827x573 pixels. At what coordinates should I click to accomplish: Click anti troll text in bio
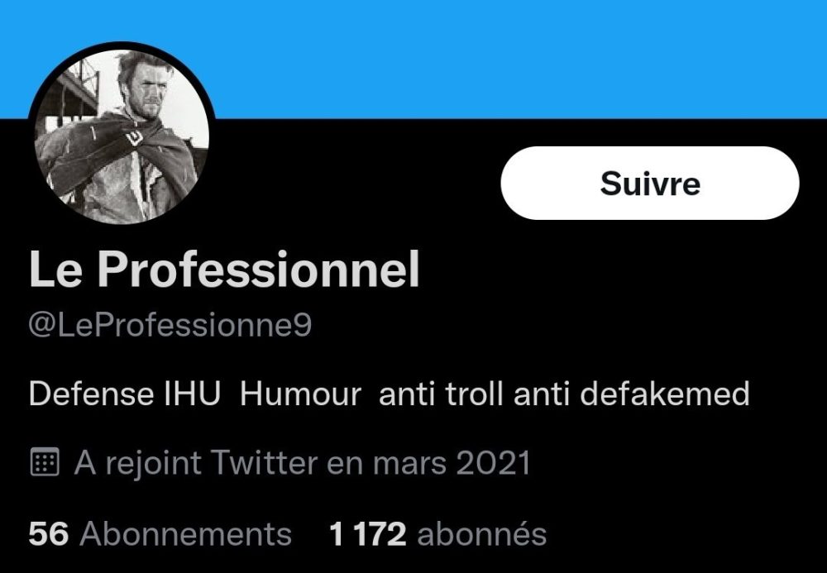pos(441,394)
